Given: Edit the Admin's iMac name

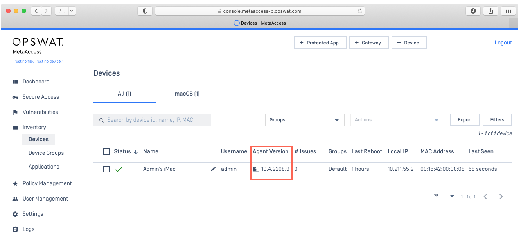Looking at the screenshot, I should (x=213, y=169).
